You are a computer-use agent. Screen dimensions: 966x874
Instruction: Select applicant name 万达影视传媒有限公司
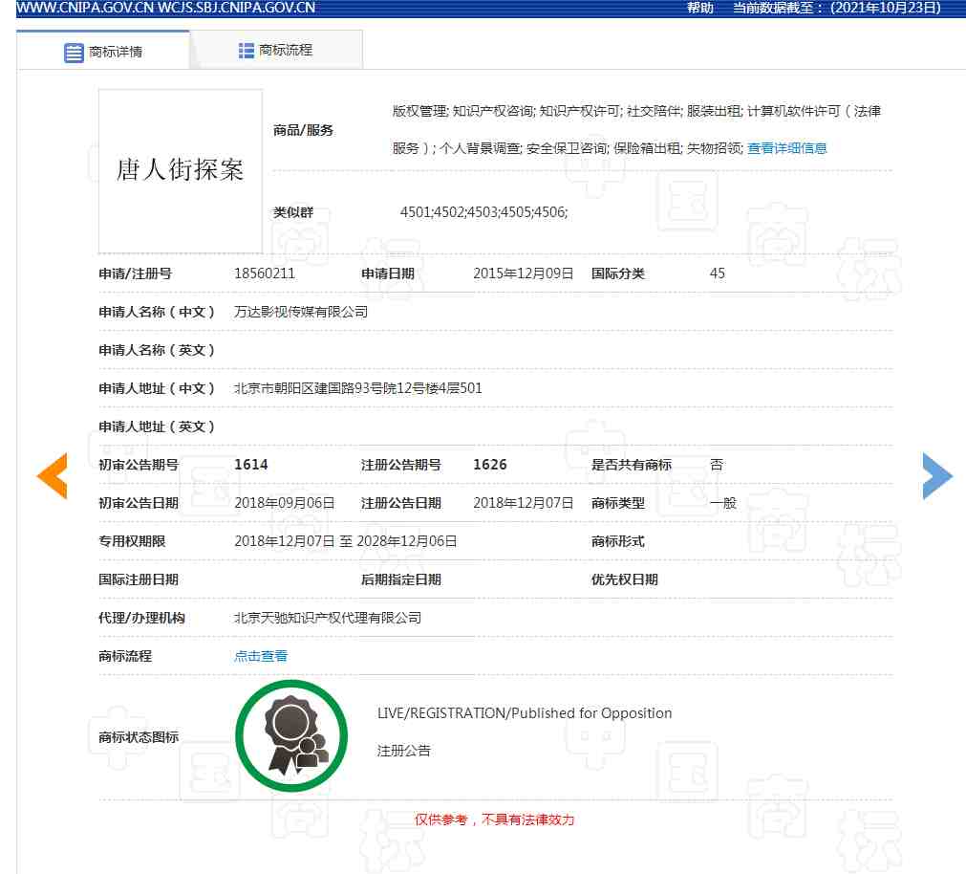click(x=301, y=312)
